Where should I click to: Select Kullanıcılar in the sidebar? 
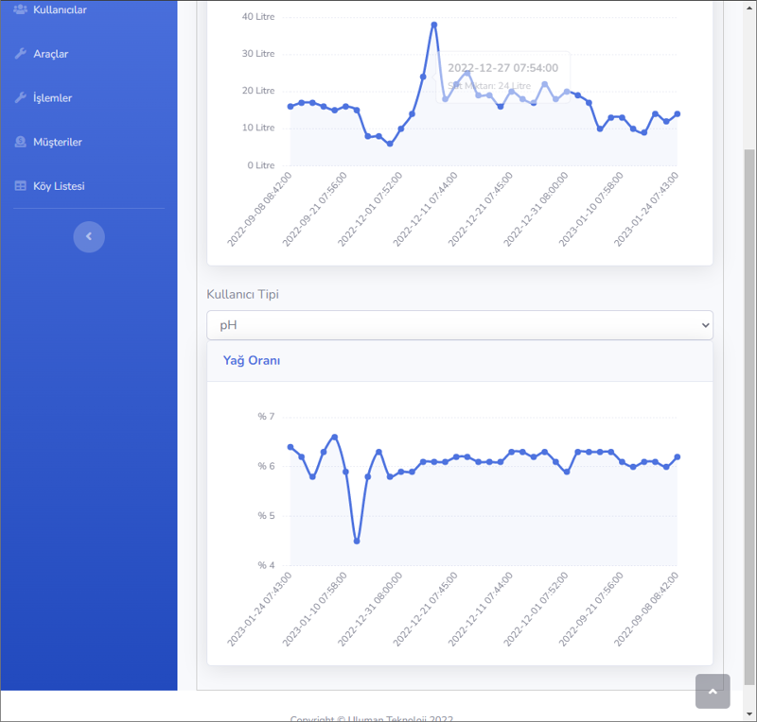pos(60,9)
